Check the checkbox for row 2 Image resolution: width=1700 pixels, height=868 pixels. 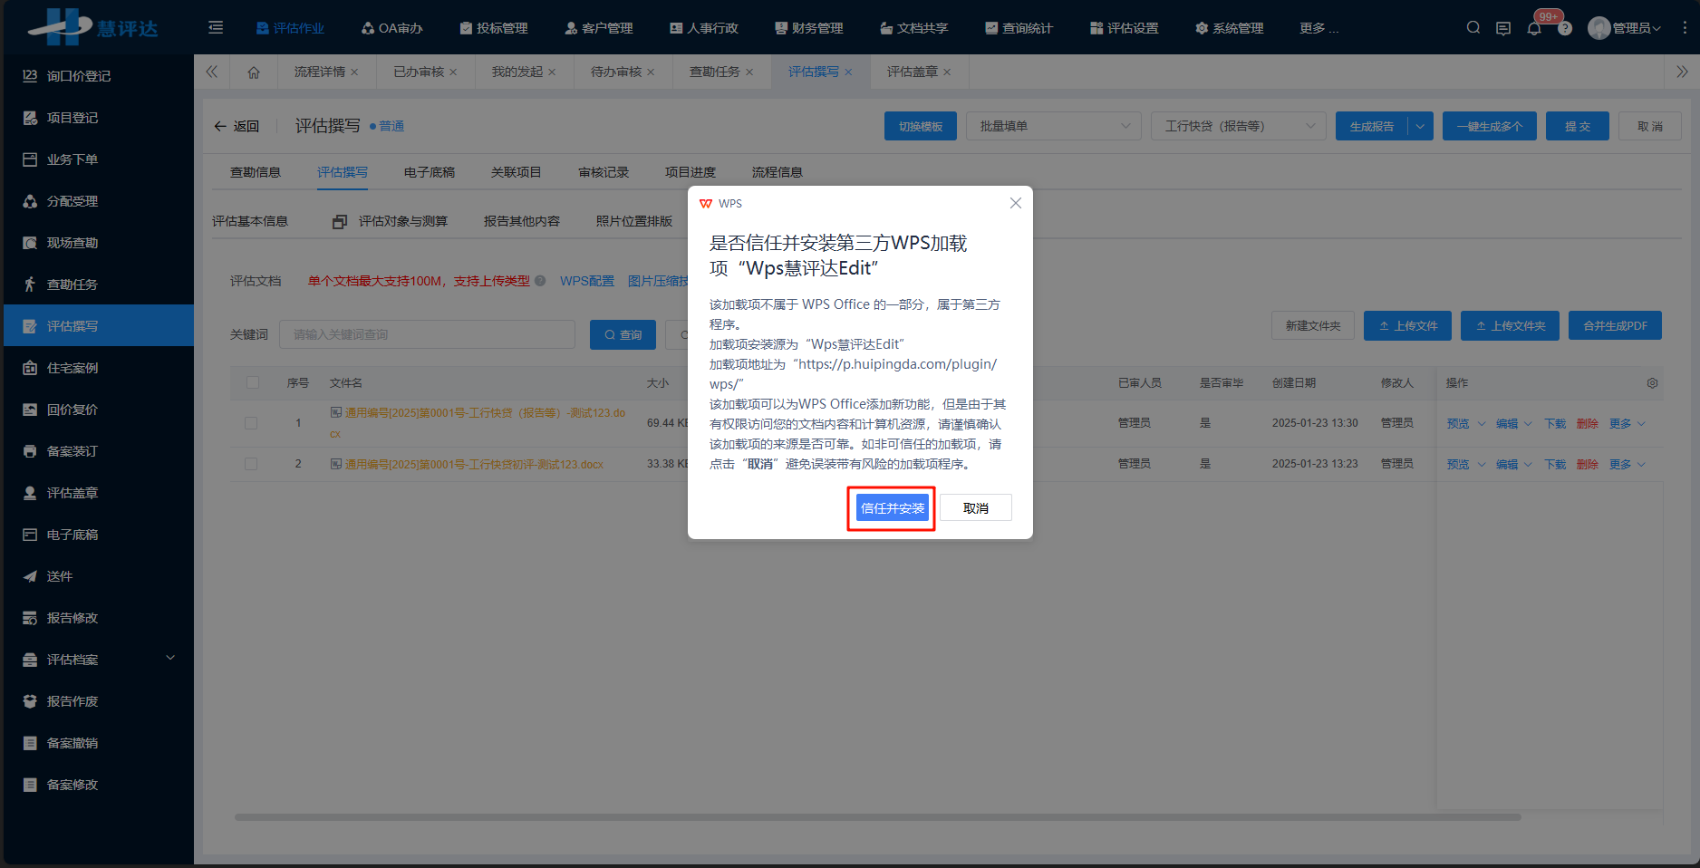pos(251,464)
